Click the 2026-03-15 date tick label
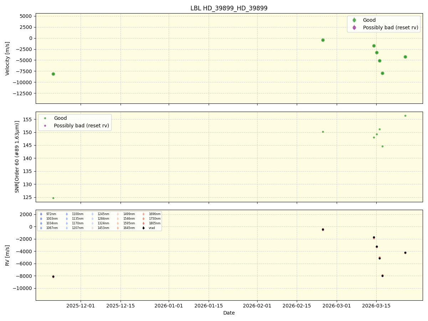 377,305
